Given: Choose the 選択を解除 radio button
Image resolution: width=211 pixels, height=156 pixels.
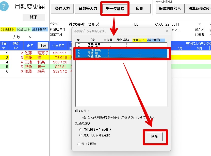Looking at the screenshot, I should [x=87, y=144].
